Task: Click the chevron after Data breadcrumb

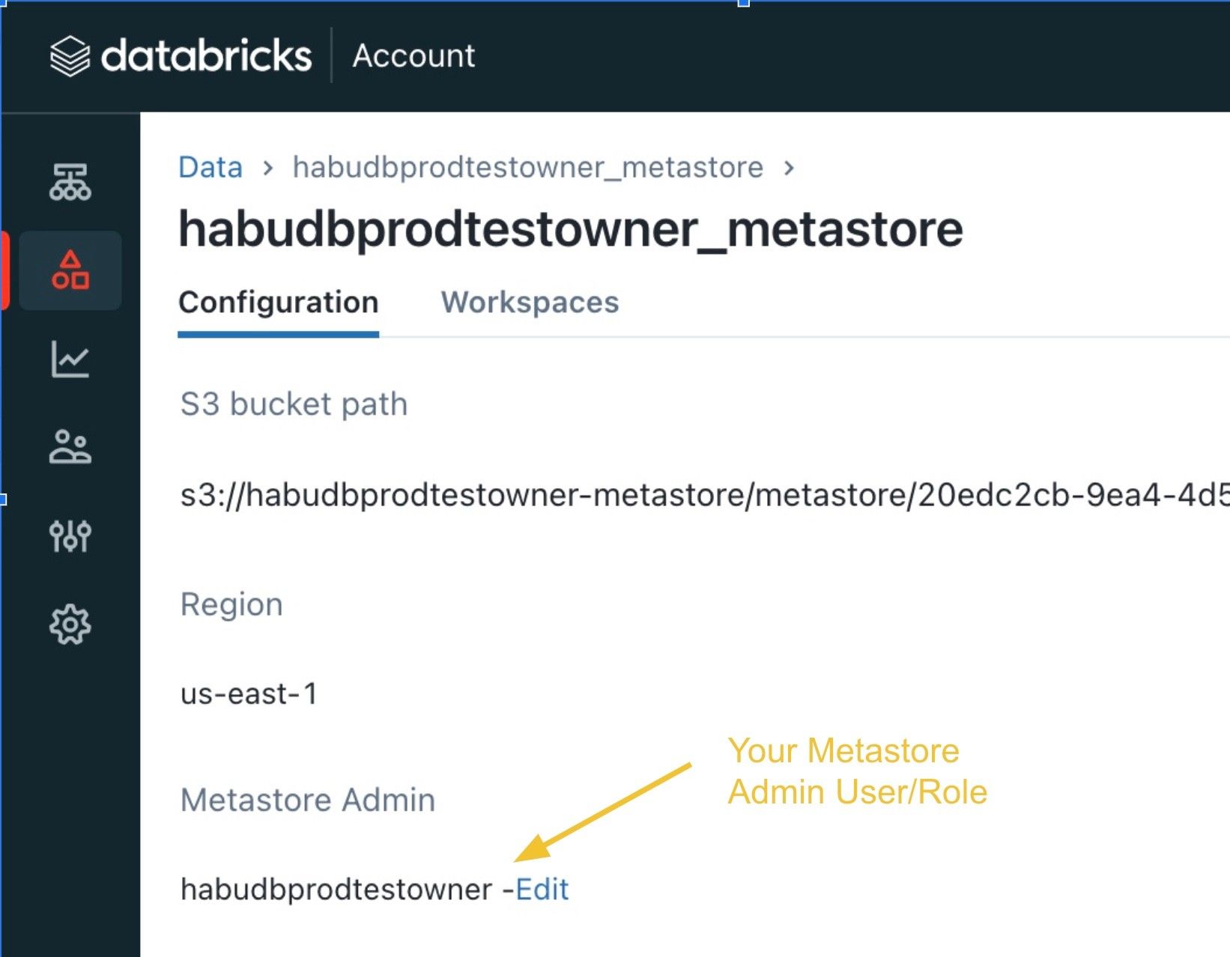Action: click(x=267, y=168)
